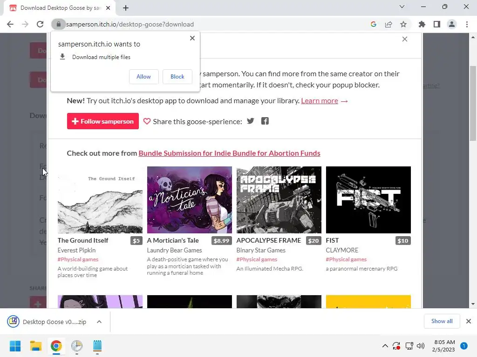The height and width of the screenshot is (357, 477).
Task: Show hidden system tray icons
Action: click(385, 346)
